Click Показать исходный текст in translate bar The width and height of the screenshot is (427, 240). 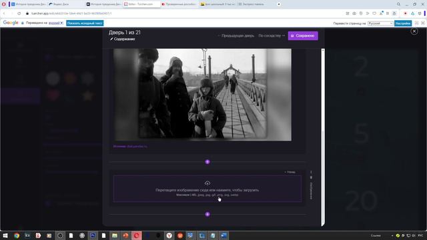[85, 23]
